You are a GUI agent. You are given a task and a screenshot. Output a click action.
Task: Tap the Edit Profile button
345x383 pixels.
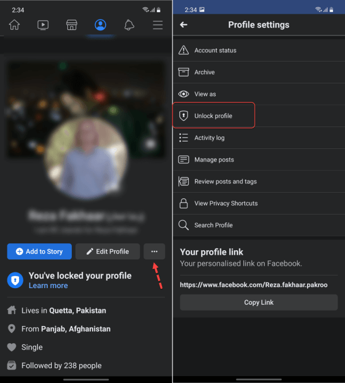pos(108,251)
